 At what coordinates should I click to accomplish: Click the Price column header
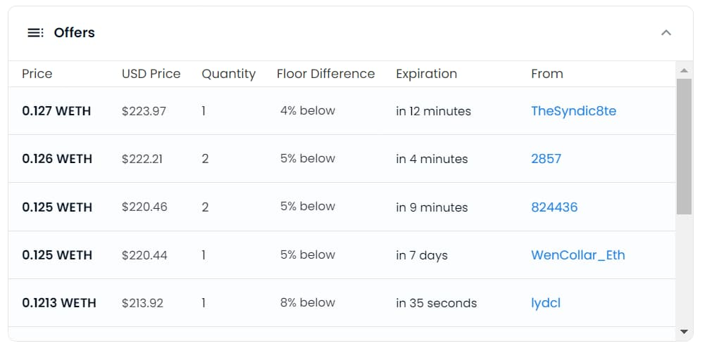click(x=37, y=74)
